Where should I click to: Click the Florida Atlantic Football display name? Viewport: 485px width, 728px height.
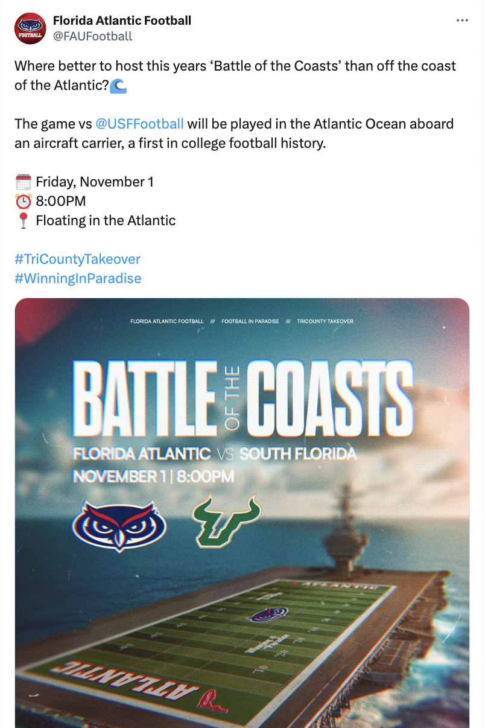(122, 21)
